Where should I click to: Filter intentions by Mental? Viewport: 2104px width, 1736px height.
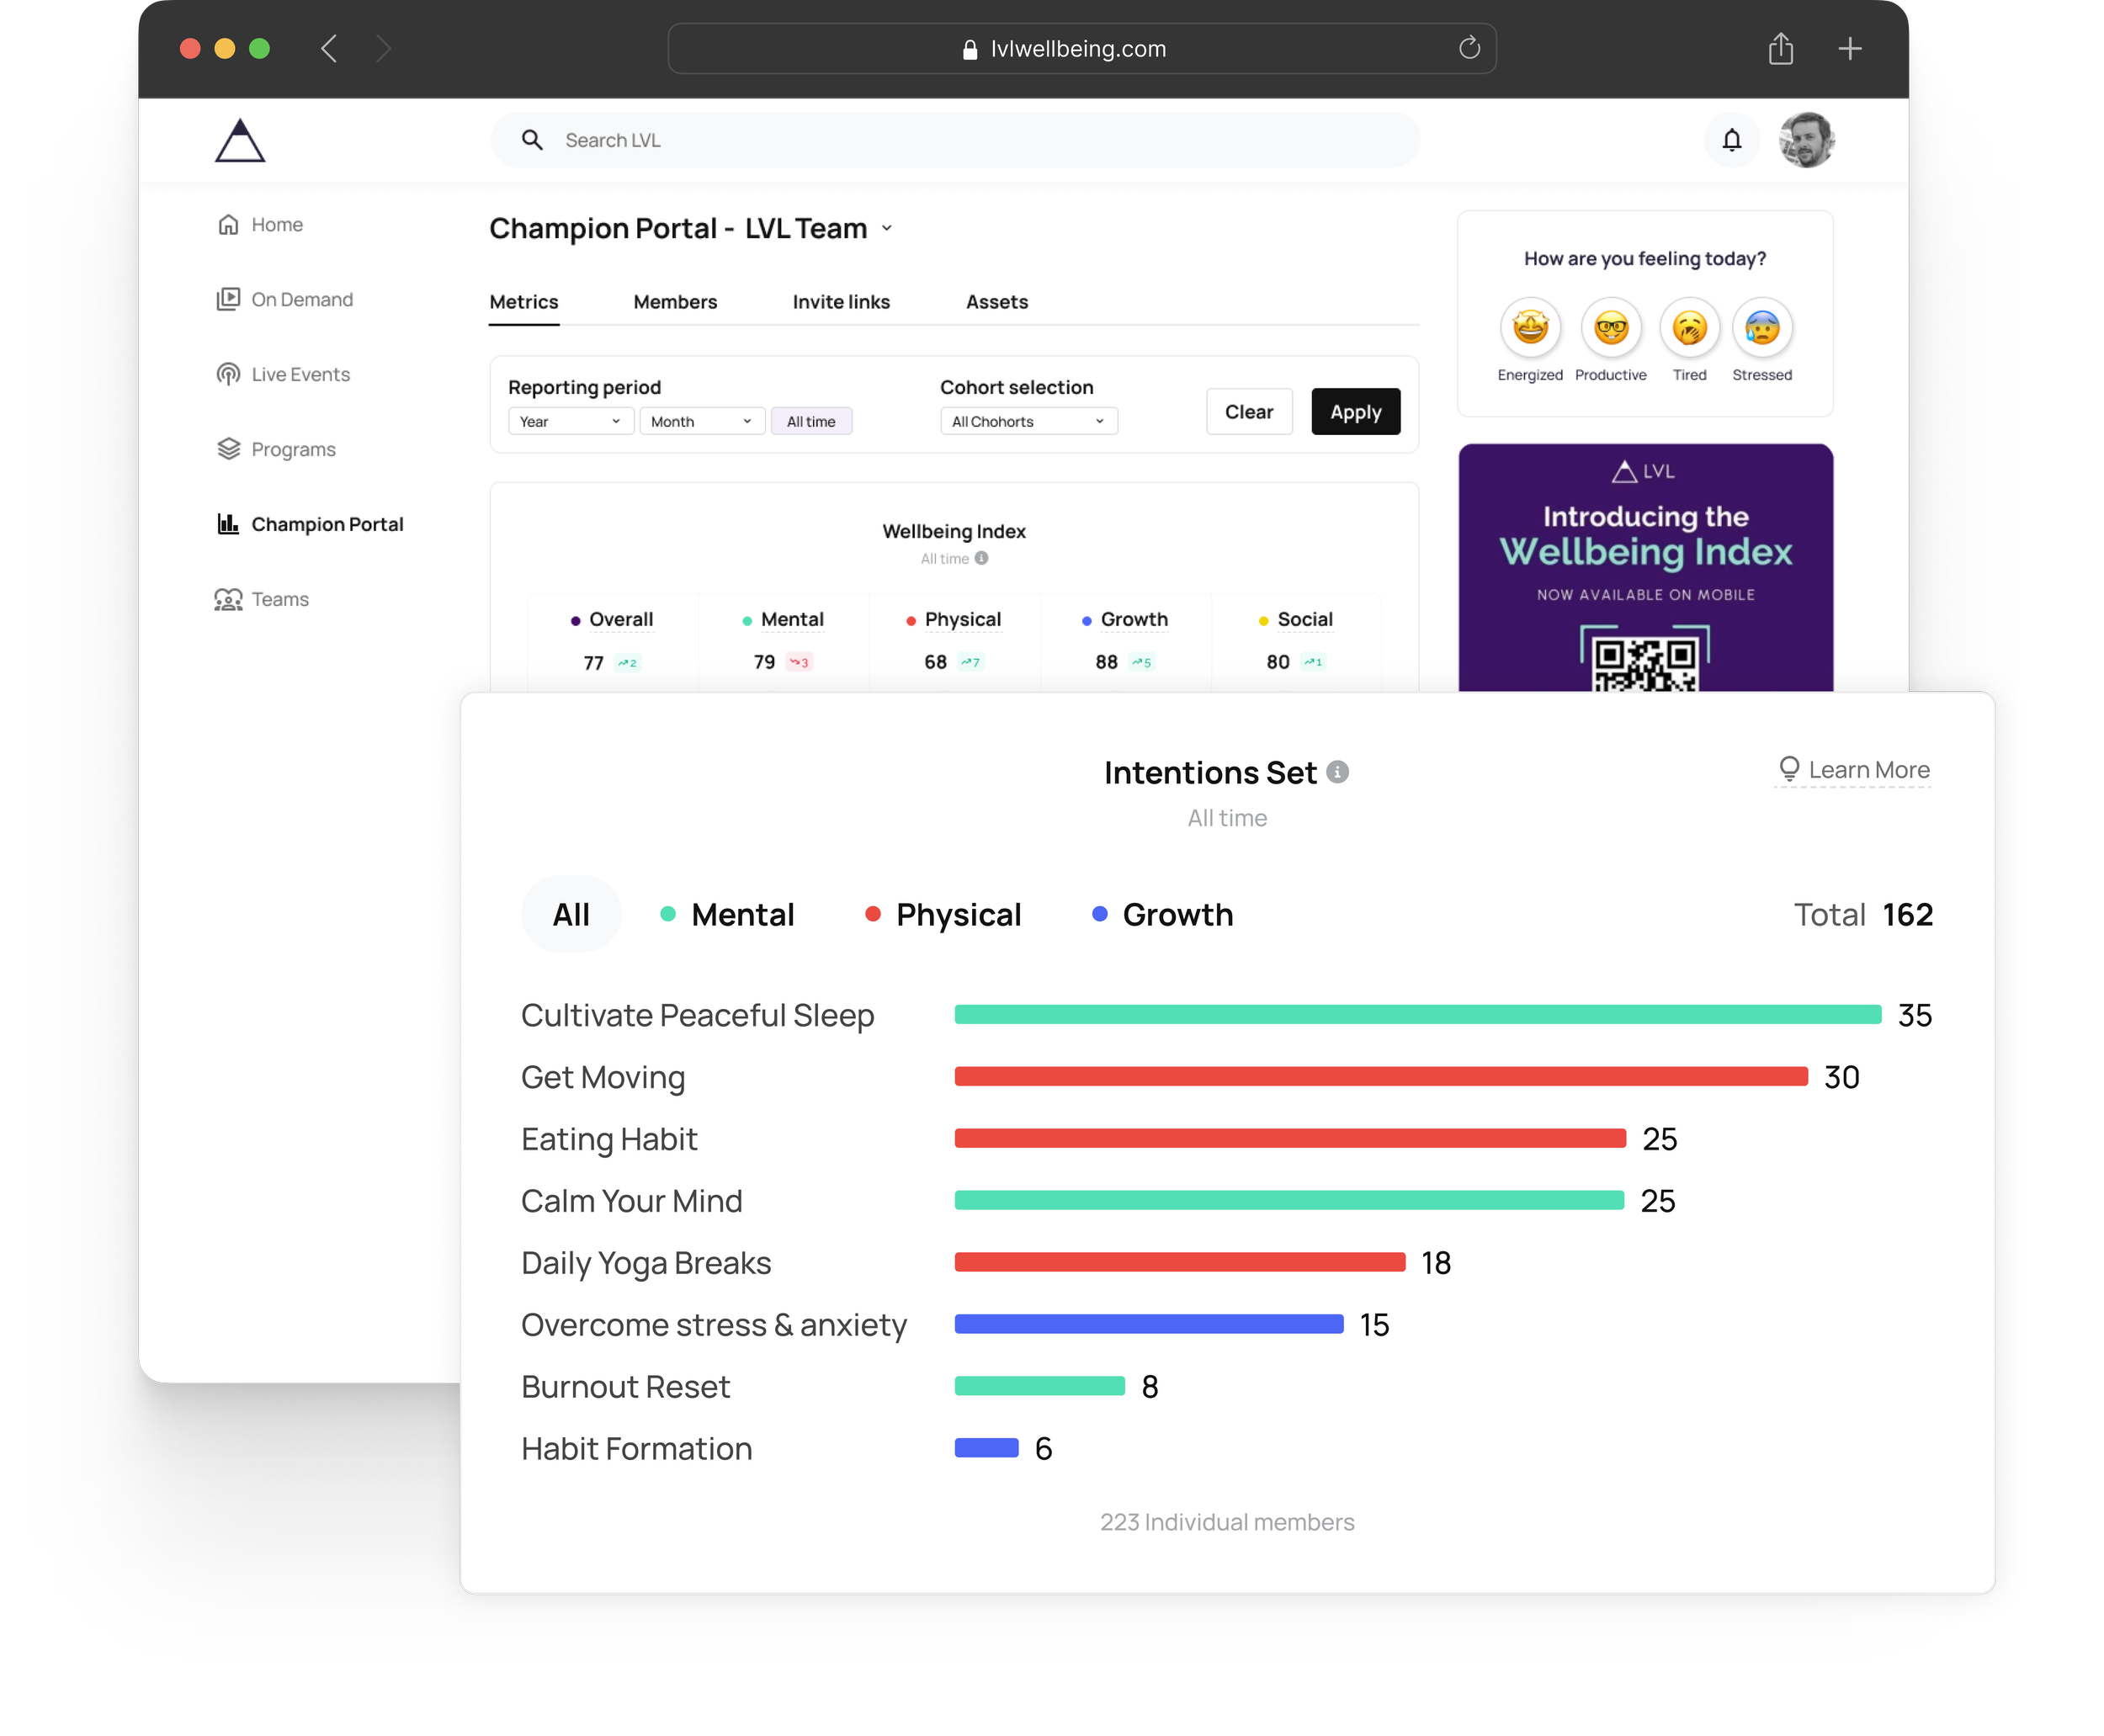point(727,914)
